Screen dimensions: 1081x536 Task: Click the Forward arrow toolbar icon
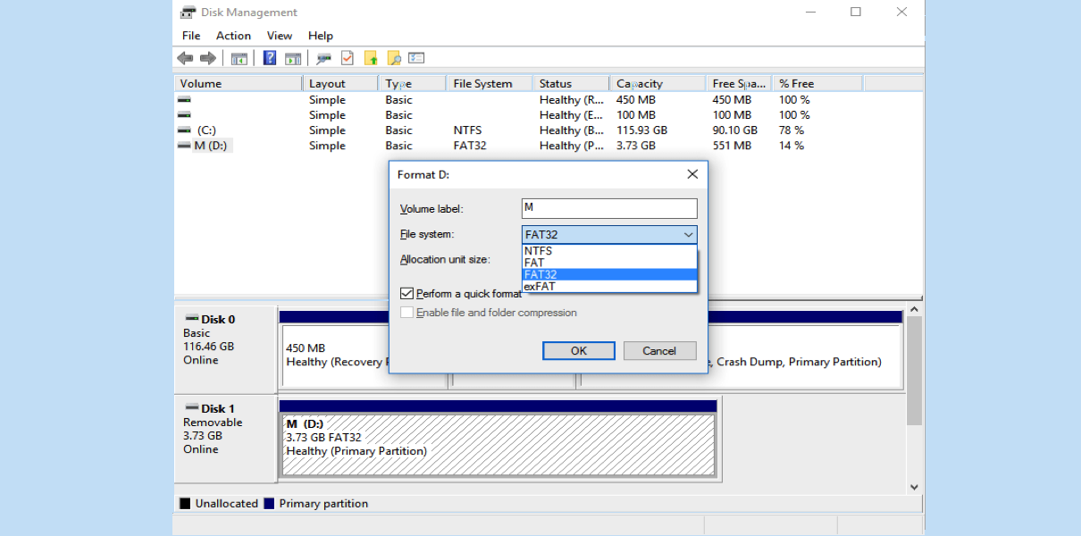208,58
